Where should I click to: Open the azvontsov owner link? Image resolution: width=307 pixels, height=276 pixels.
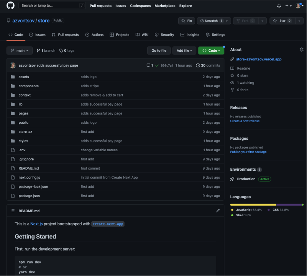(x=23, y=21)
